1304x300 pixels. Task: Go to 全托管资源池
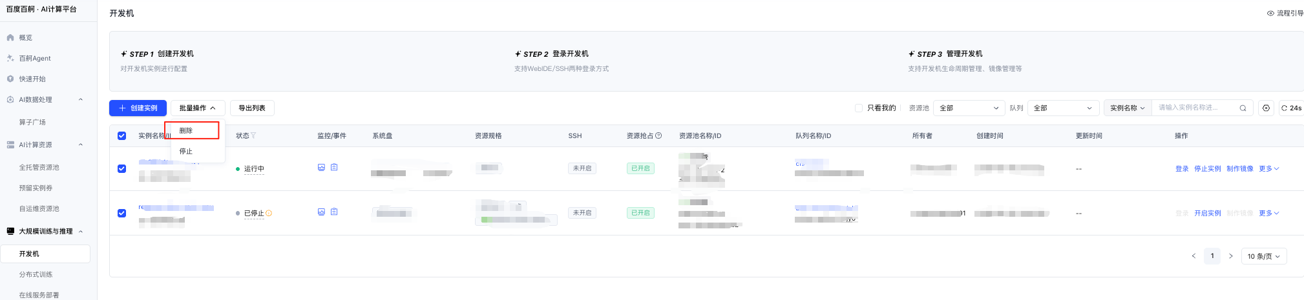(39, 167)
